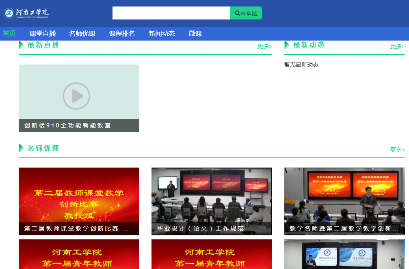Click the green arrow icon beside 最新直播
The width and height of the screenshot is (409, 269).
click(21, 45)
